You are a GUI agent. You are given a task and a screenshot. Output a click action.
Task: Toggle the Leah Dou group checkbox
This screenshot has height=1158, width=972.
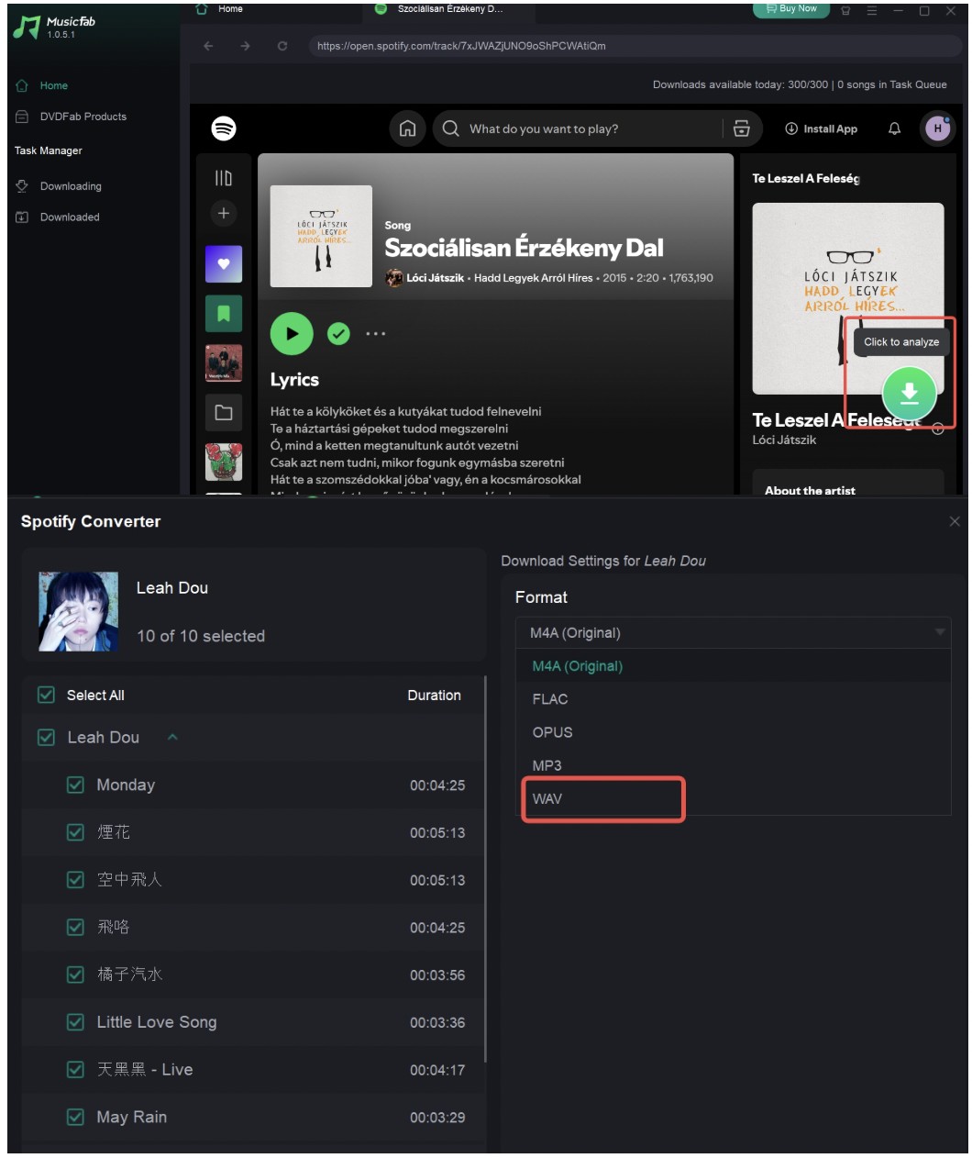point(46,738)
